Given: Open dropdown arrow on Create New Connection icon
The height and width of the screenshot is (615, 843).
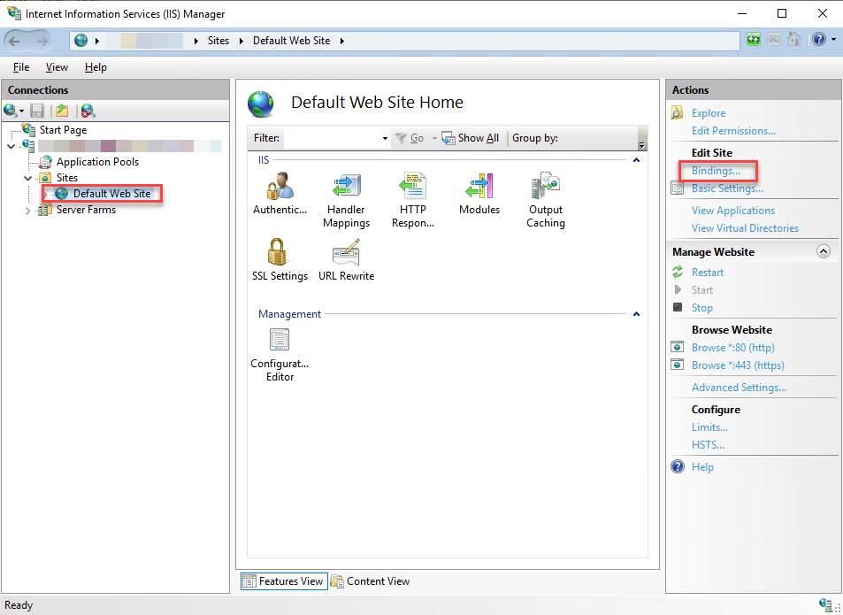Looking at the screenshot, I should point(21,111).
